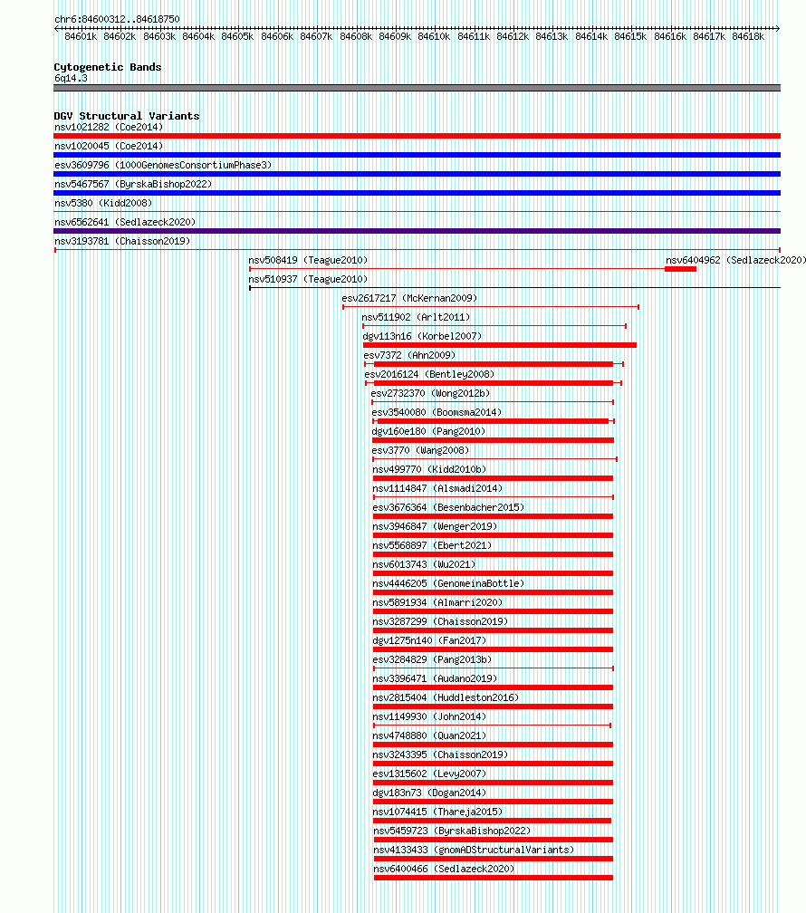
Task: Click the 84601k ruler position
Action: pyautogui.click(x=81, y=36)
